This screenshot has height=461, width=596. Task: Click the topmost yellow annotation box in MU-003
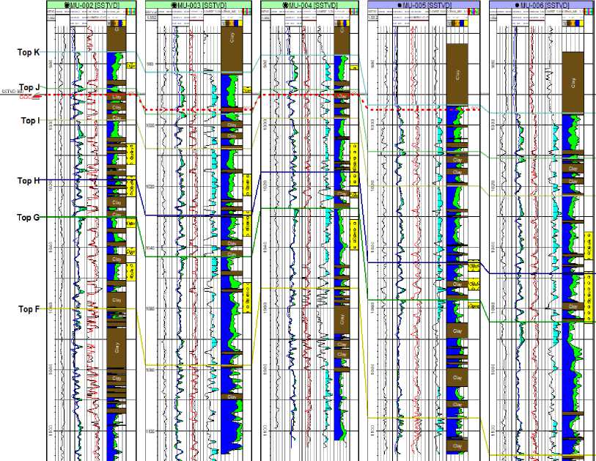247,90
